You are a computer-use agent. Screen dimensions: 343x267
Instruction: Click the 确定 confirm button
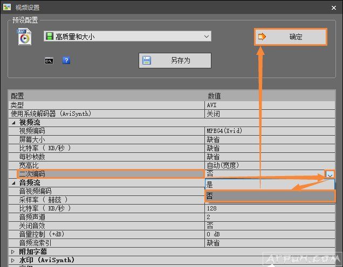pyautogui.click(x=291, y=37)
